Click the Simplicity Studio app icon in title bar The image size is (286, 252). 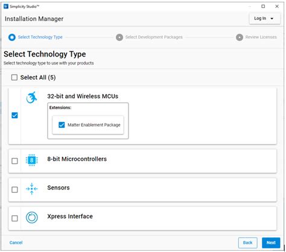point(6,7)
